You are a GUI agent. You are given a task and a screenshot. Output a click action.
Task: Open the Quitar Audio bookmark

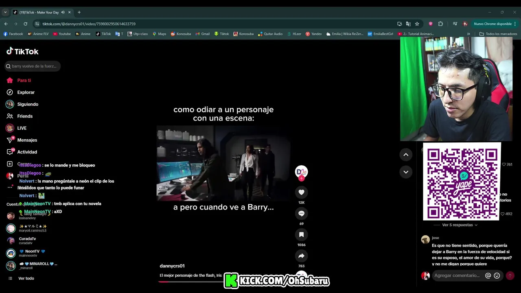click(x=270, y=34)
